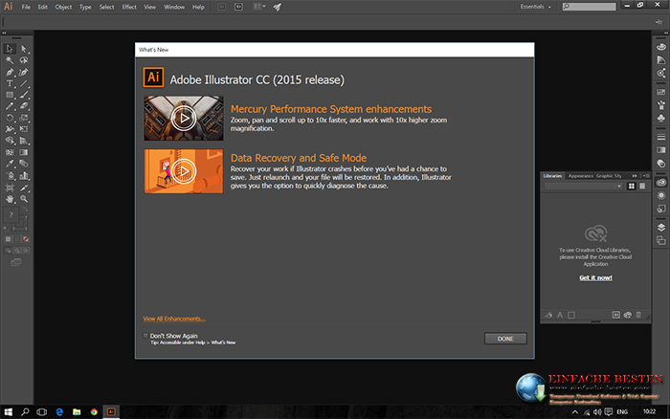Switch Libraries panel to list view
The width and height of the screenshot is (670, 419).
coord(642,187)
